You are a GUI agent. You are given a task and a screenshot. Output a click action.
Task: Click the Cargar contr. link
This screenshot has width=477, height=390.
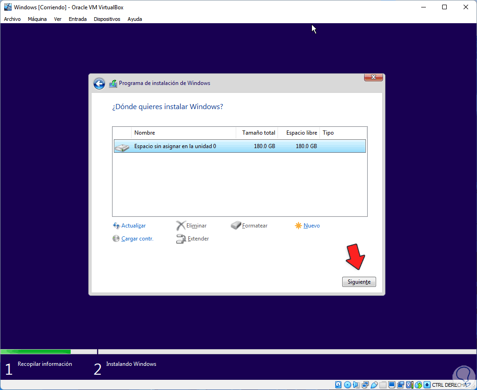[137, 239]
